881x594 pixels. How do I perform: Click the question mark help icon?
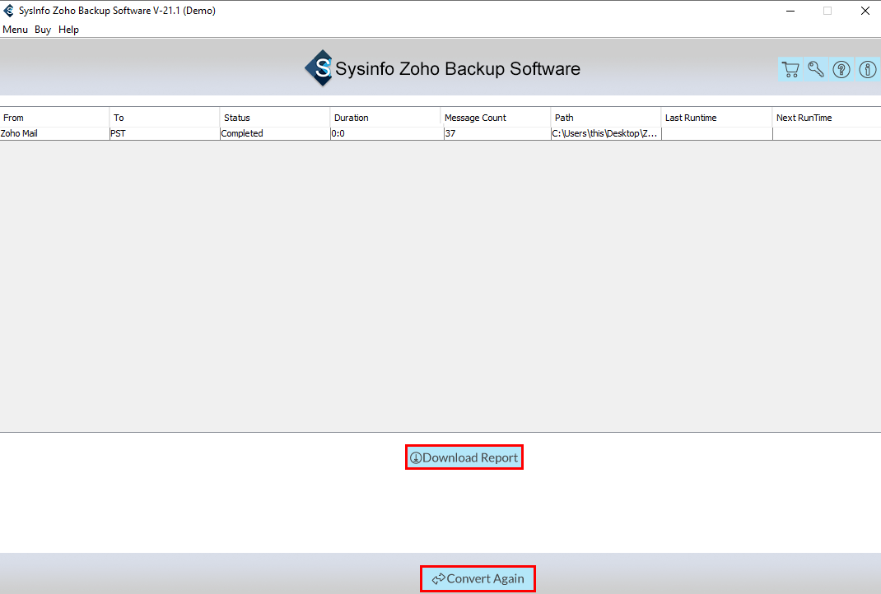point(841,69)
